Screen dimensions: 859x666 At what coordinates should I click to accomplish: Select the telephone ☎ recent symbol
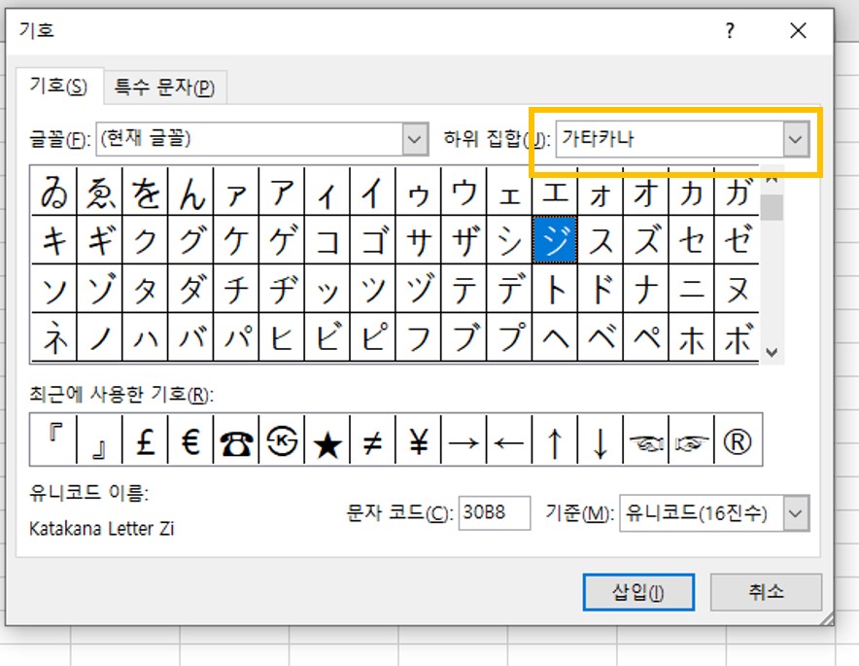[236, 439]
